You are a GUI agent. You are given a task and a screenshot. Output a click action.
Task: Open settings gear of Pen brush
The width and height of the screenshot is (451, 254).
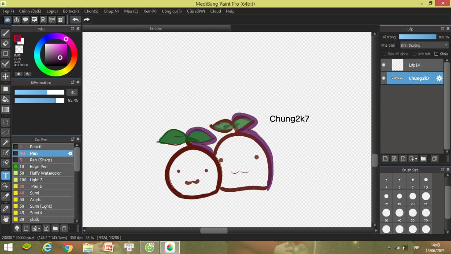pos(70,153)
